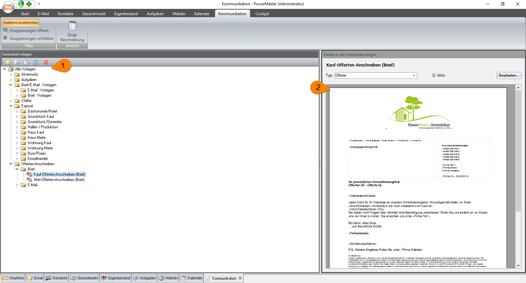Image resolution: width=526 pixels, height=283 pixels.
Task: Select Miet-Offerten-Anschreiben (Brief) template
Action: pyautogui.click(x=59, y=180)
